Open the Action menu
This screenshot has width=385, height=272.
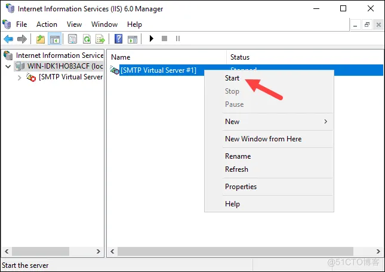click(x=47, y=24)
